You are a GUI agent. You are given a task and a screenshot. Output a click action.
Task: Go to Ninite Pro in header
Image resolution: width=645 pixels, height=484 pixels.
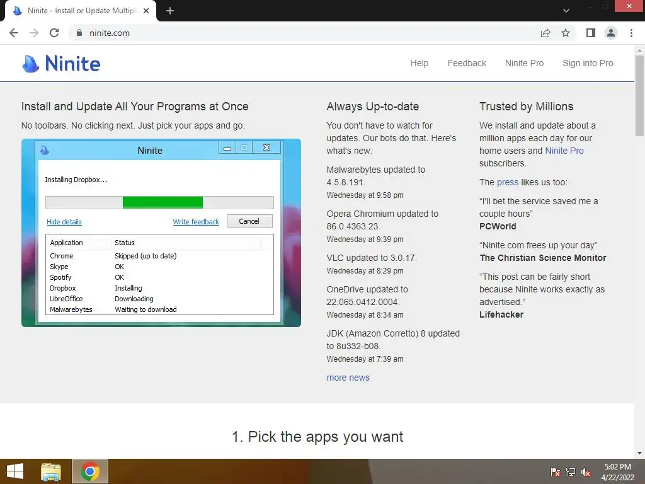[x=525, y=64]
